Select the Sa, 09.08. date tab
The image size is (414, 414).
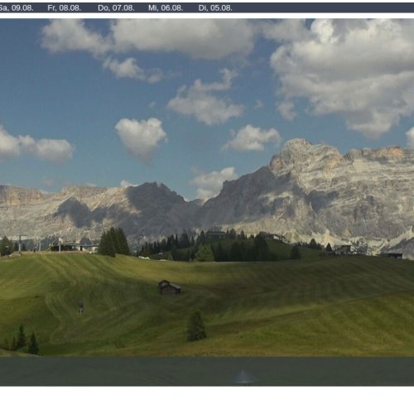click(x=16, y=8)
